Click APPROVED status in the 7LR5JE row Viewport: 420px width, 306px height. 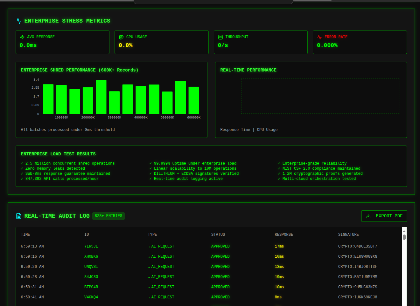point(220,246)
